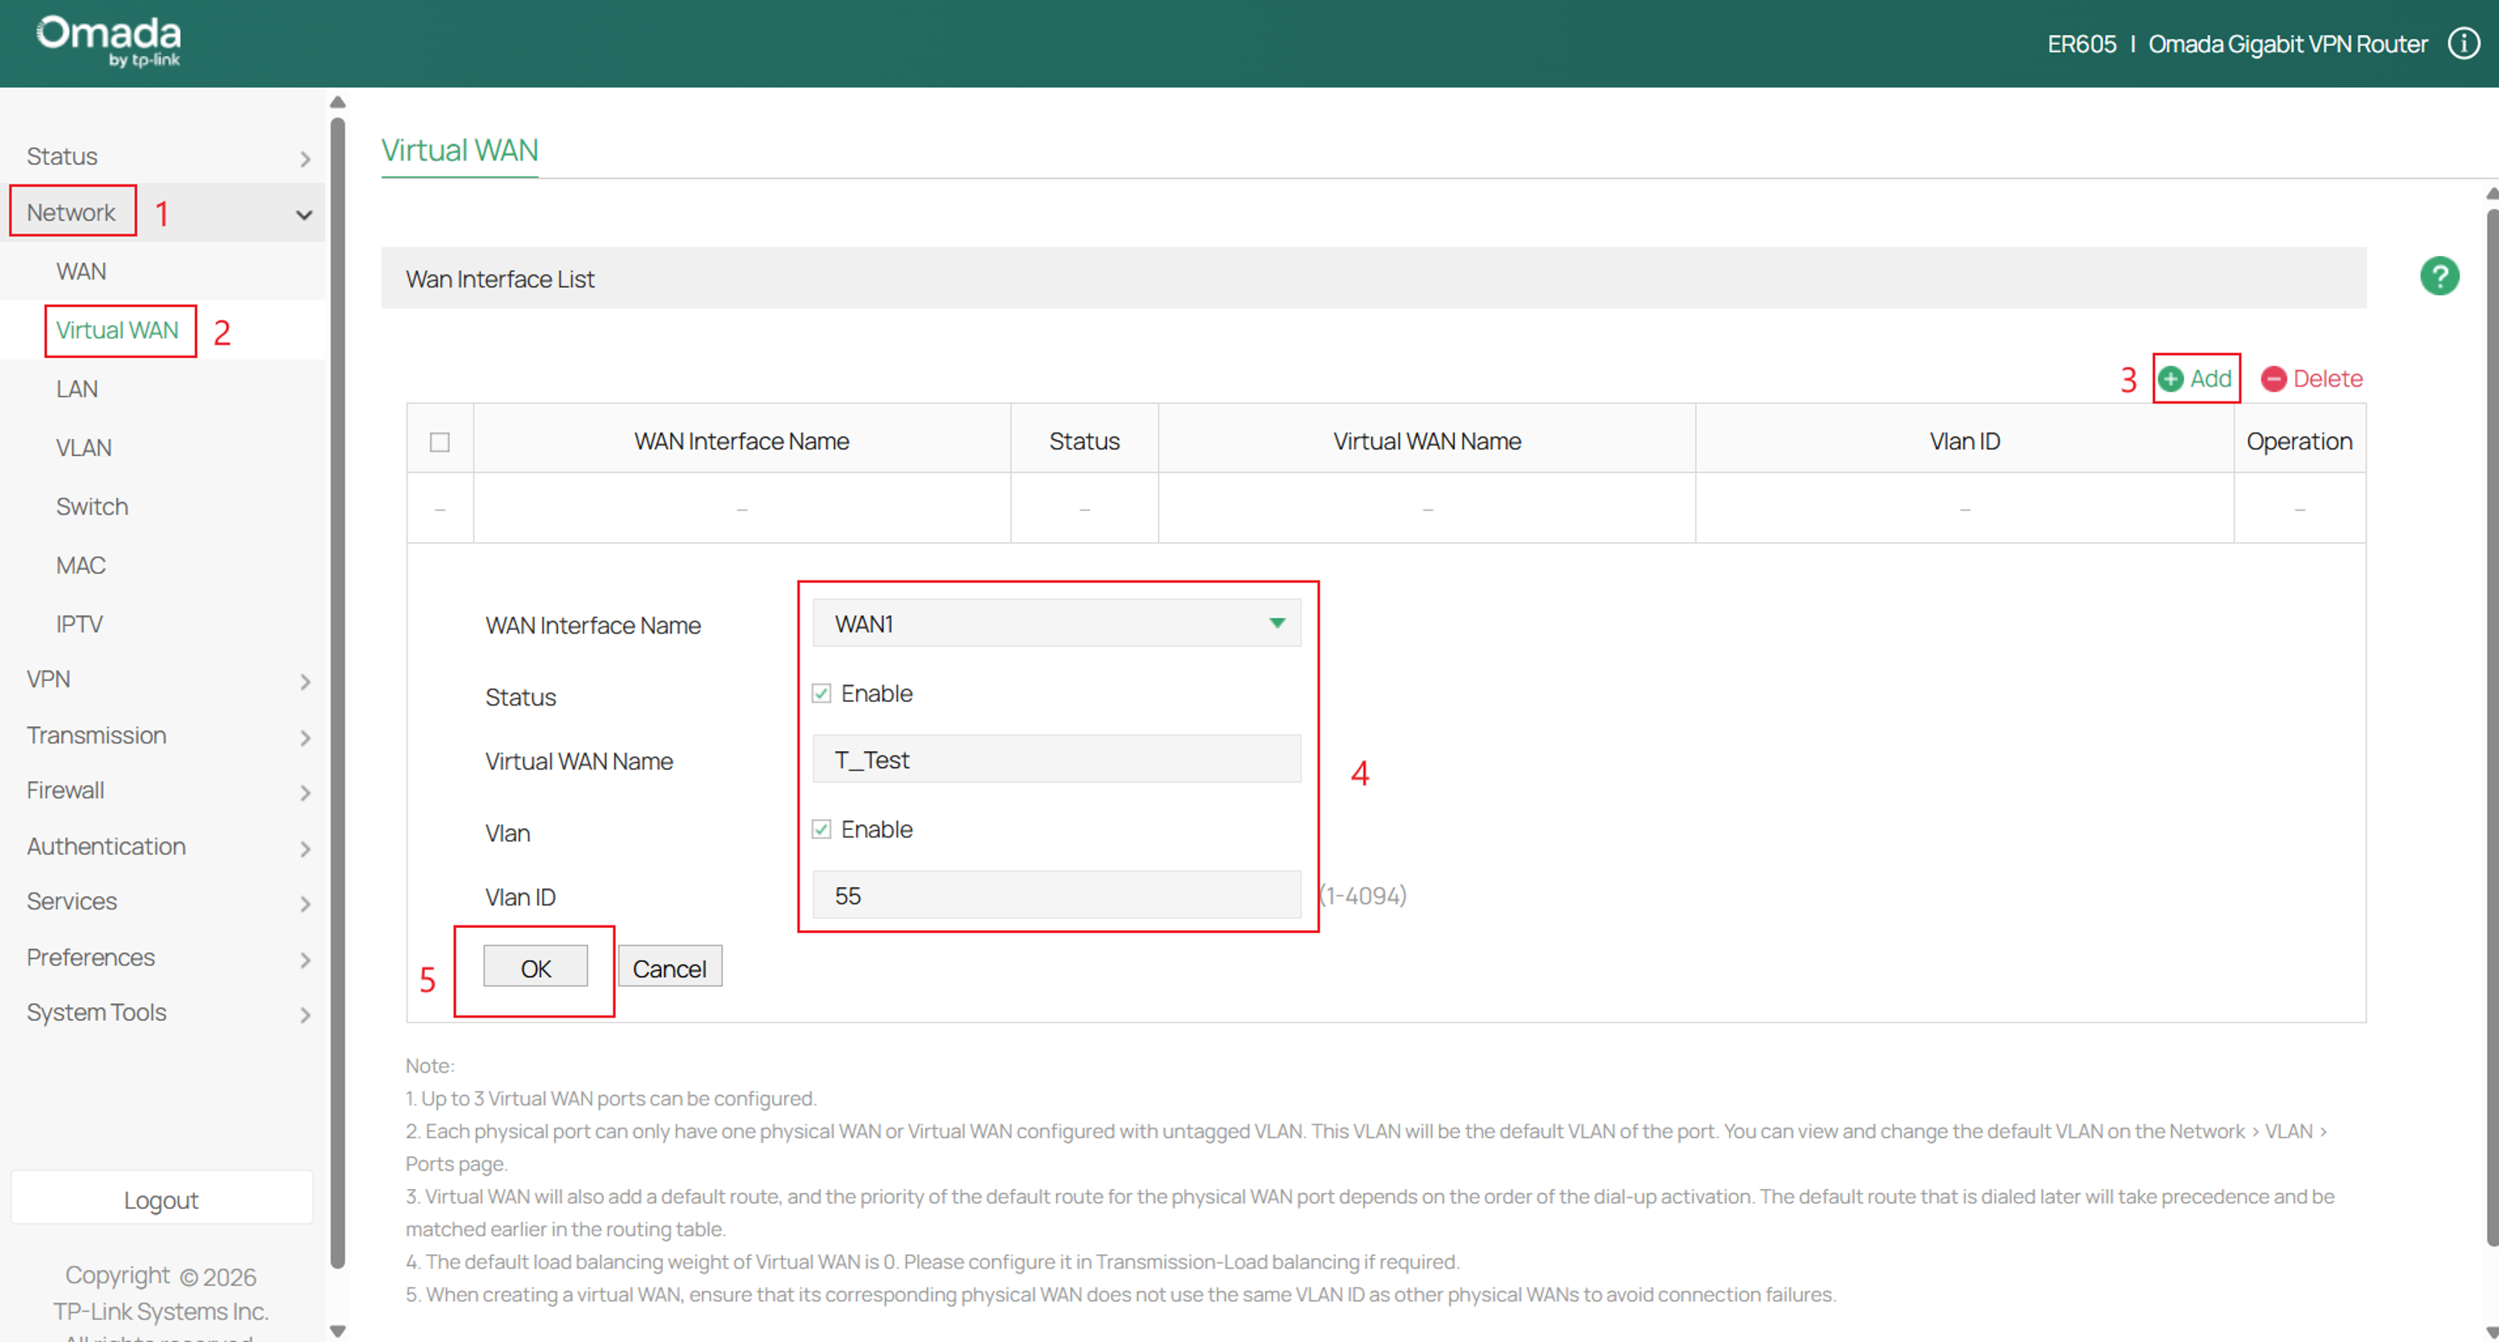2499x1342 pixels.
Task: Open the Switch submenu item
Action: click(92, 506)
